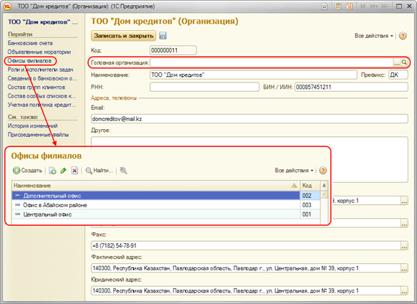
Task: Click the save diskette icon
Action: 163,36
